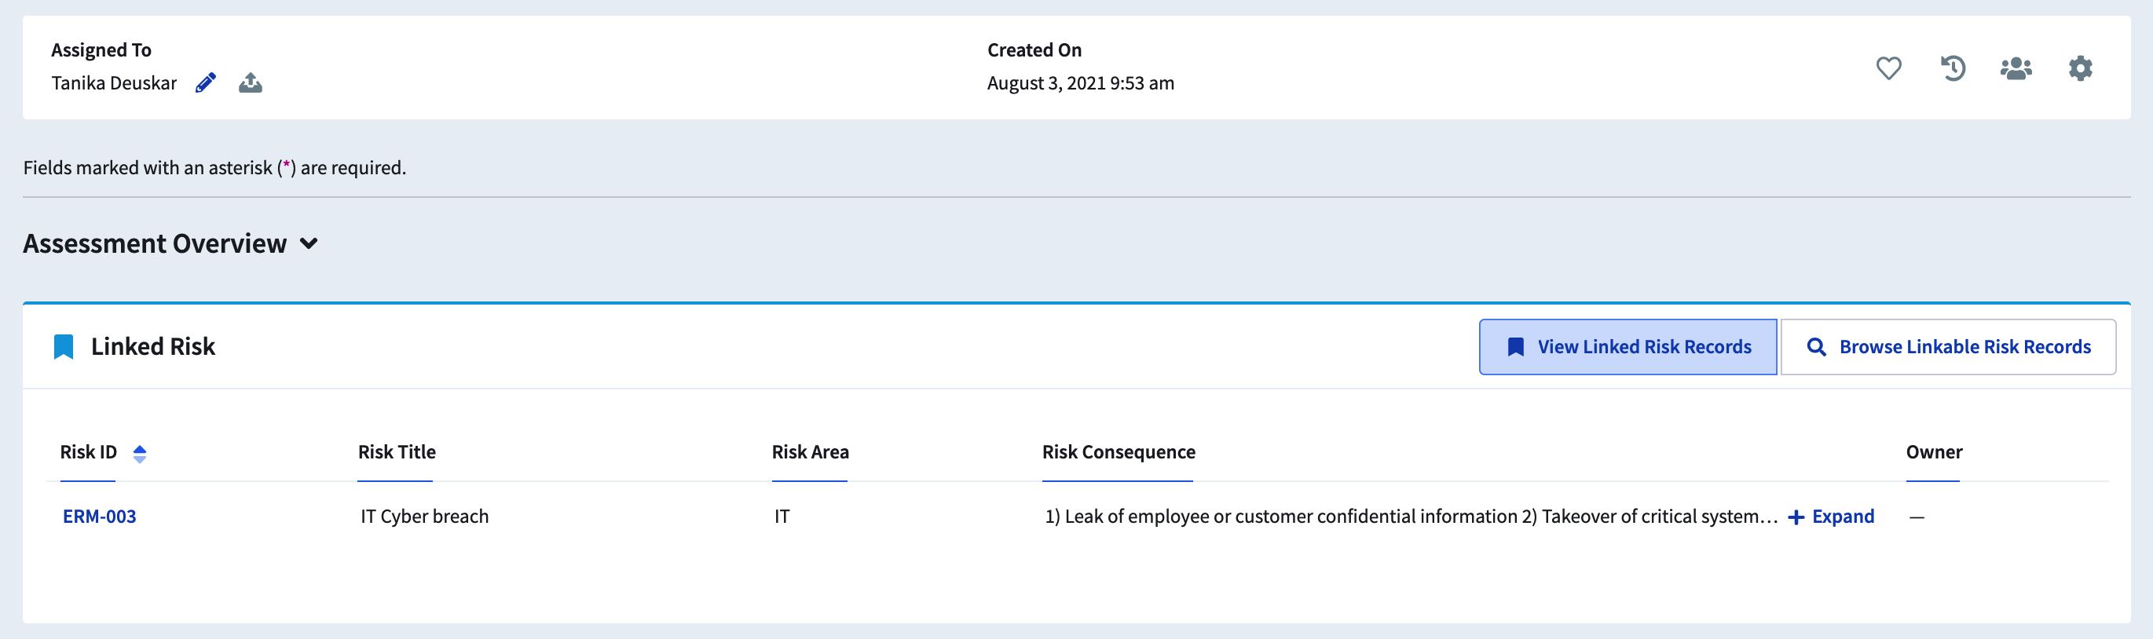The image size is (2153, 639).
Task: Click the Risk Consequence column header
Action: click(1118, 453)
